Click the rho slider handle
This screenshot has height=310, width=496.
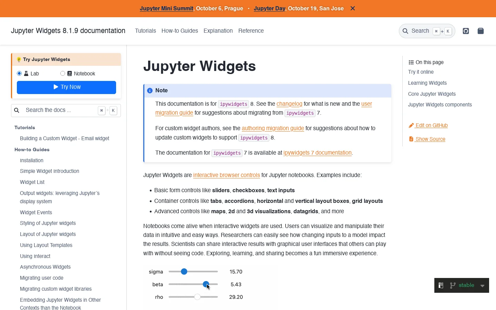click(x=197, y=297)
